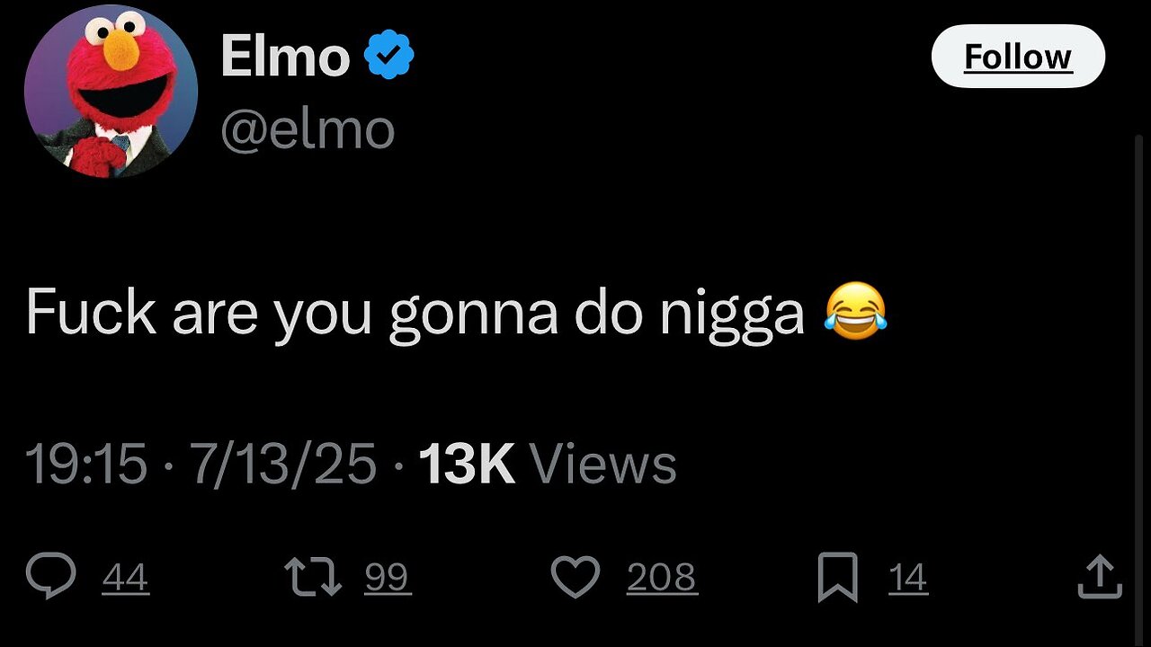Image resolution: width=1151 pixels, height=647 pixels.
Task: Bookmark the tweet using the bookmark icon
Action: (x=837, y=577)
